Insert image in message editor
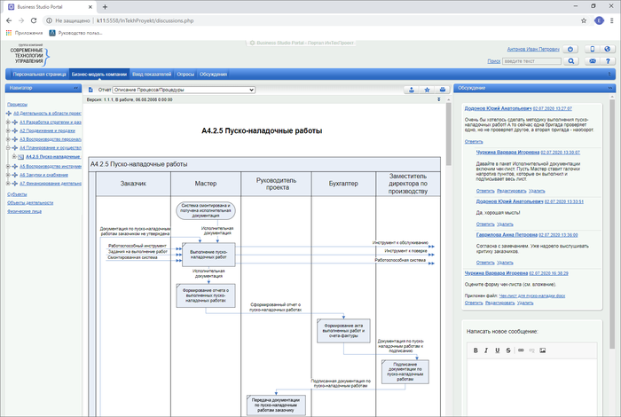The height and width of the screenshot is (417, 621). [542, 350]
